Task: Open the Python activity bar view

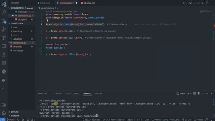Action: (x=4, y=72)
